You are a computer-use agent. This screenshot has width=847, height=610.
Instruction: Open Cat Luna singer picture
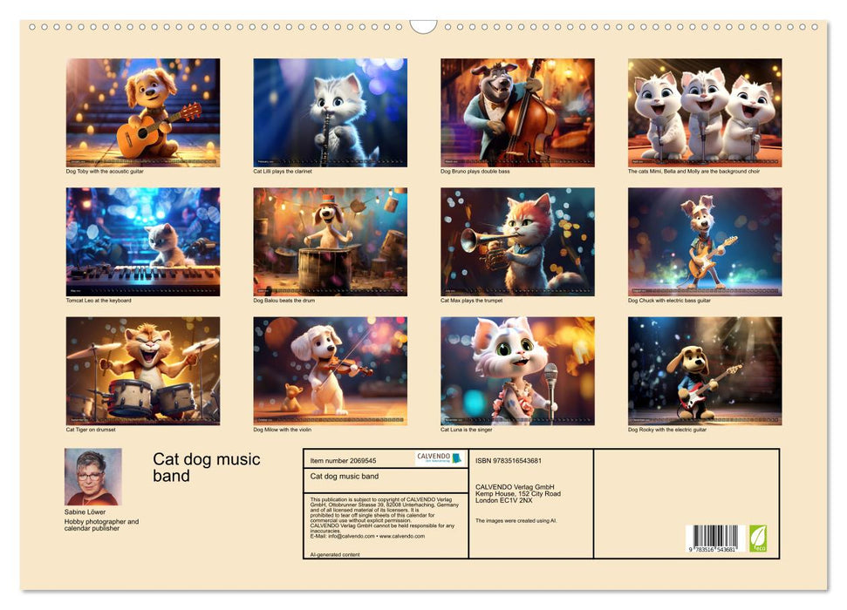pyautogui.click(x=517, y=370)
